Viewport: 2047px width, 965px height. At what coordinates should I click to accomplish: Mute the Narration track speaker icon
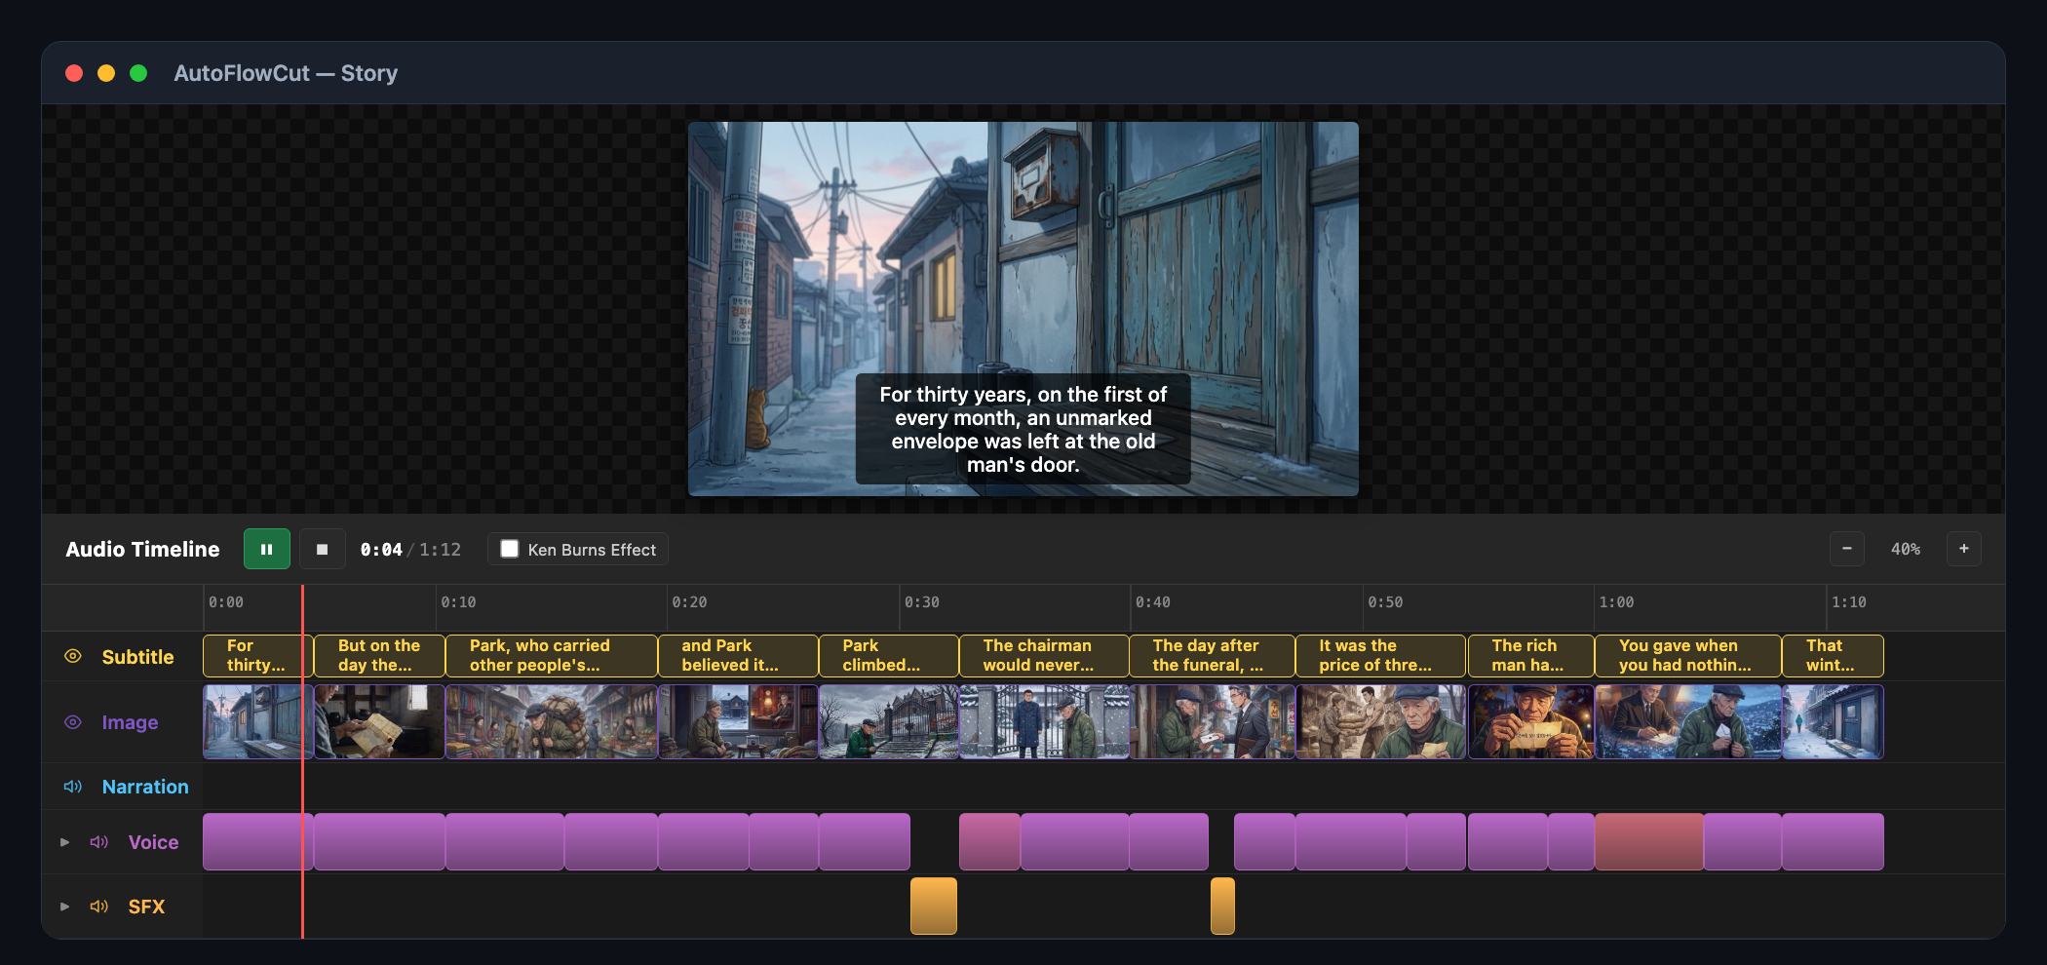(73, 787)
